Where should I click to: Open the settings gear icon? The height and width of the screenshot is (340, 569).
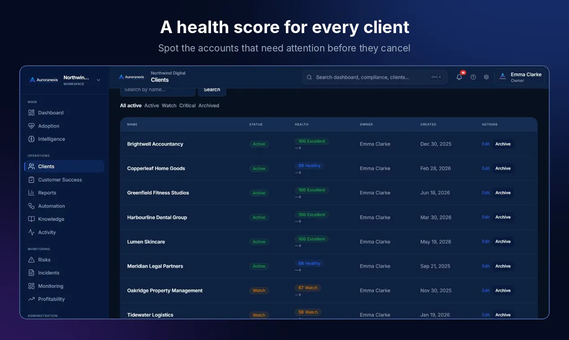[x=486, y=77]
